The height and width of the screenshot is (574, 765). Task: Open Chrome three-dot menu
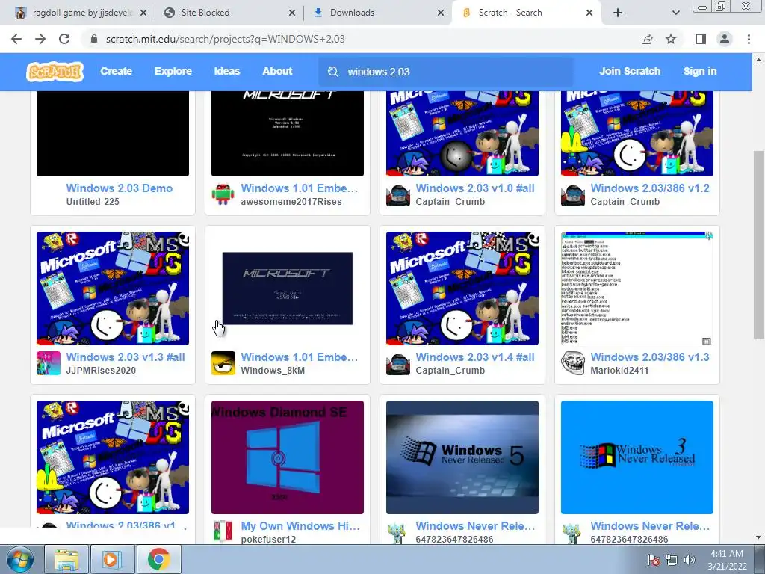(x=749, y=39)
